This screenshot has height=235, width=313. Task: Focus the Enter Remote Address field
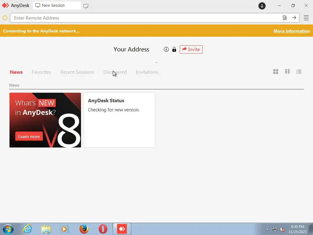[154, 18]
